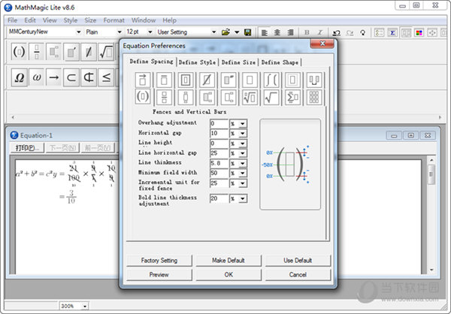Screen dimensions: 451x314
Task: Click the color palette toolbar icon
Action: pos(419,32)
